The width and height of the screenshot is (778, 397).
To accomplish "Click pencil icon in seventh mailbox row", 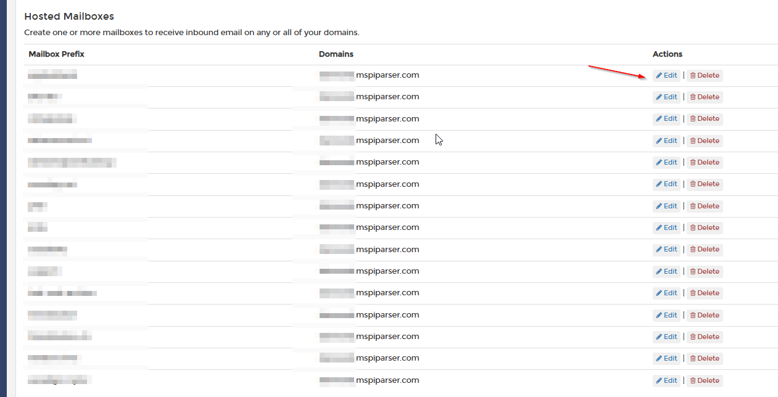I will coord(659,206).
